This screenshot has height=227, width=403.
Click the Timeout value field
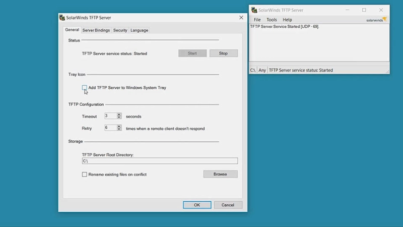click(x=110, y=116)
